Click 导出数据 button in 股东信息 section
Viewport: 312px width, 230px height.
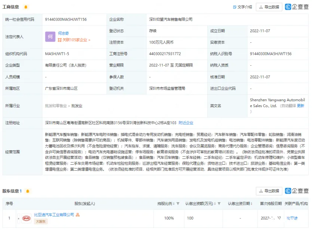point(269,191)
